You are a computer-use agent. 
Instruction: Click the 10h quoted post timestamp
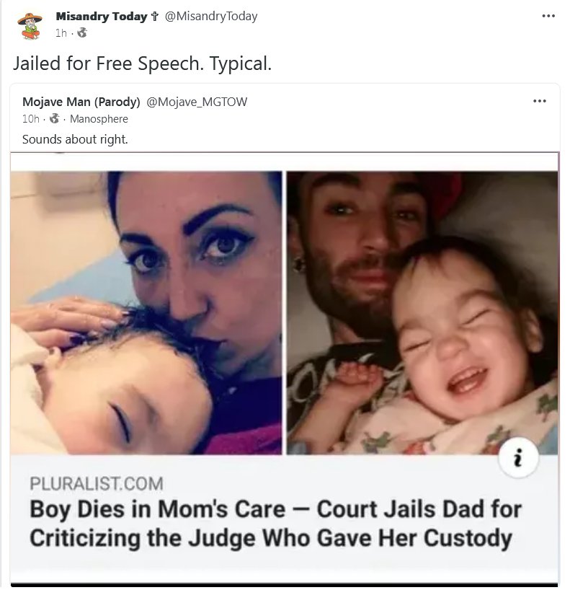[x=31, y=119]
